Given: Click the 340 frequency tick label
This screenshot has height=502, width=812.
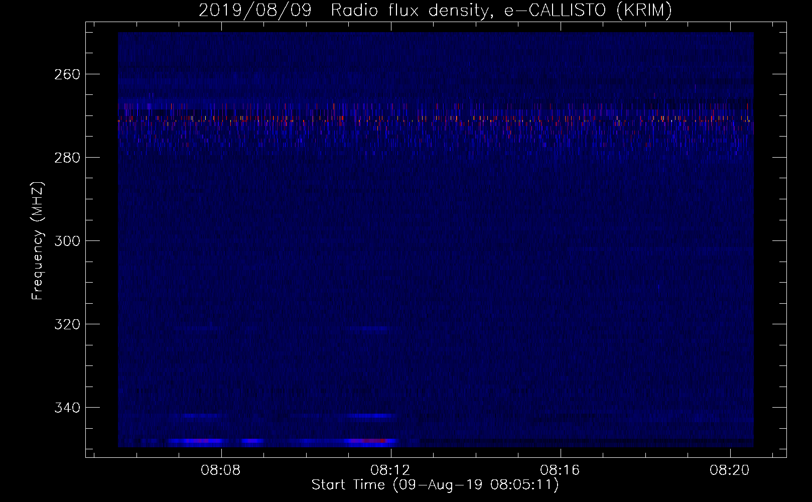Looking at the screenshot, I should click(x=67, y=408).
